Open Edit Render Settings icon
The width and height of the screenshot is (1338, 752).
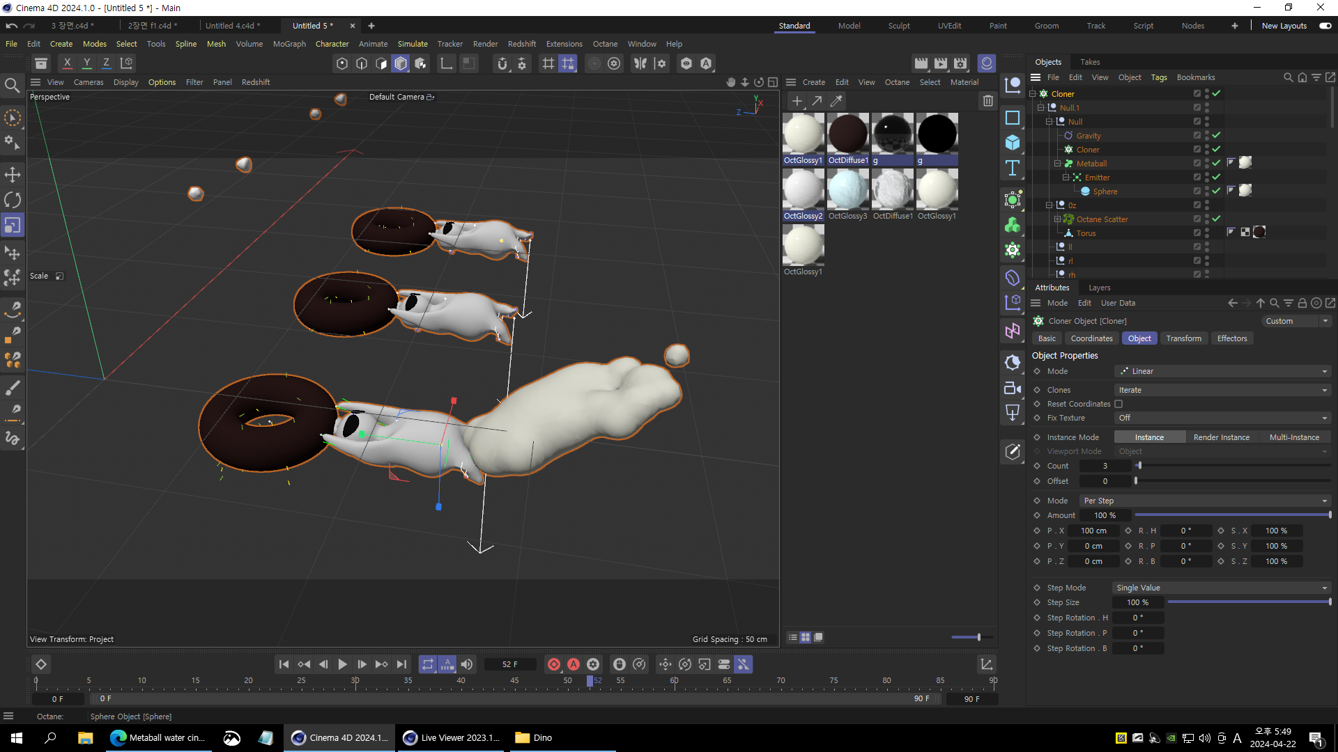tap(960, 63)
